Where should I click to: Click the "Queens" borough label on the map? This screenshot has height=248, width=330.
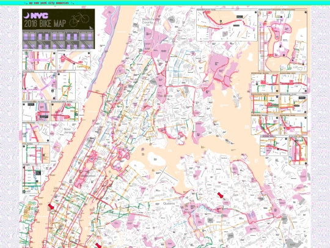[x=169, y=203]
